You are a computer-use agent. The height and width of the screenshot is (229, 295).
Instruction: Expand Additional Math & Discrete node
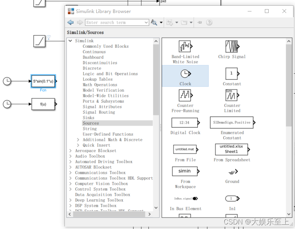coord(78,140)
